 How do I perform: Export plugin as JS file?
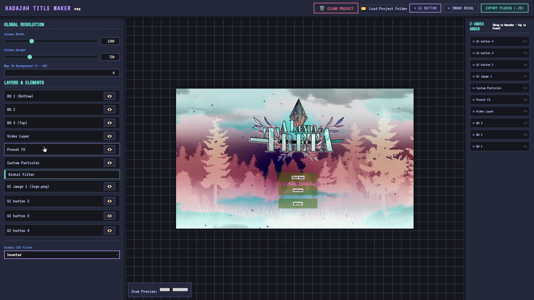[x=505, y=8]
